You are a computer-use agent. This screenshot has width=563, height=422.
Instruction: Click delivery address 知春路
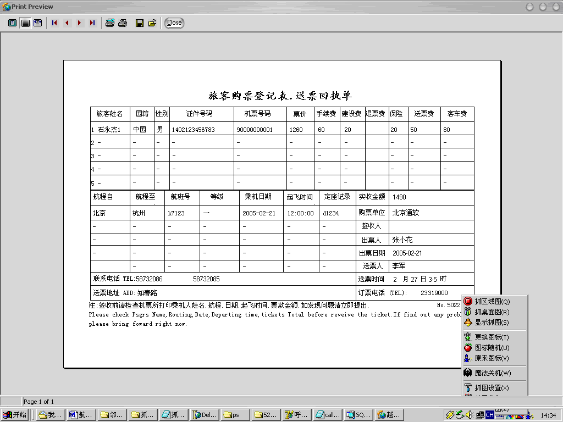(x=147, y=293)
